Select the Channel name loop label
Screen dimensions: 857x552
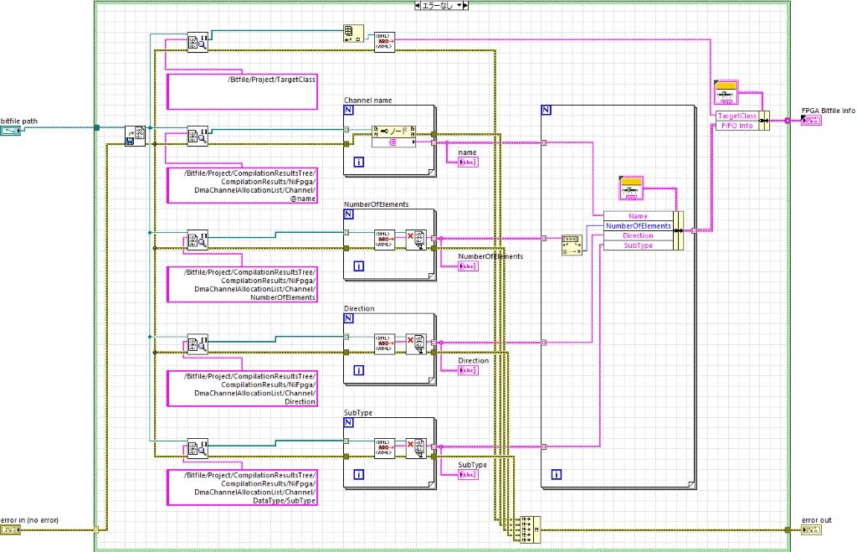coord(368,101)
